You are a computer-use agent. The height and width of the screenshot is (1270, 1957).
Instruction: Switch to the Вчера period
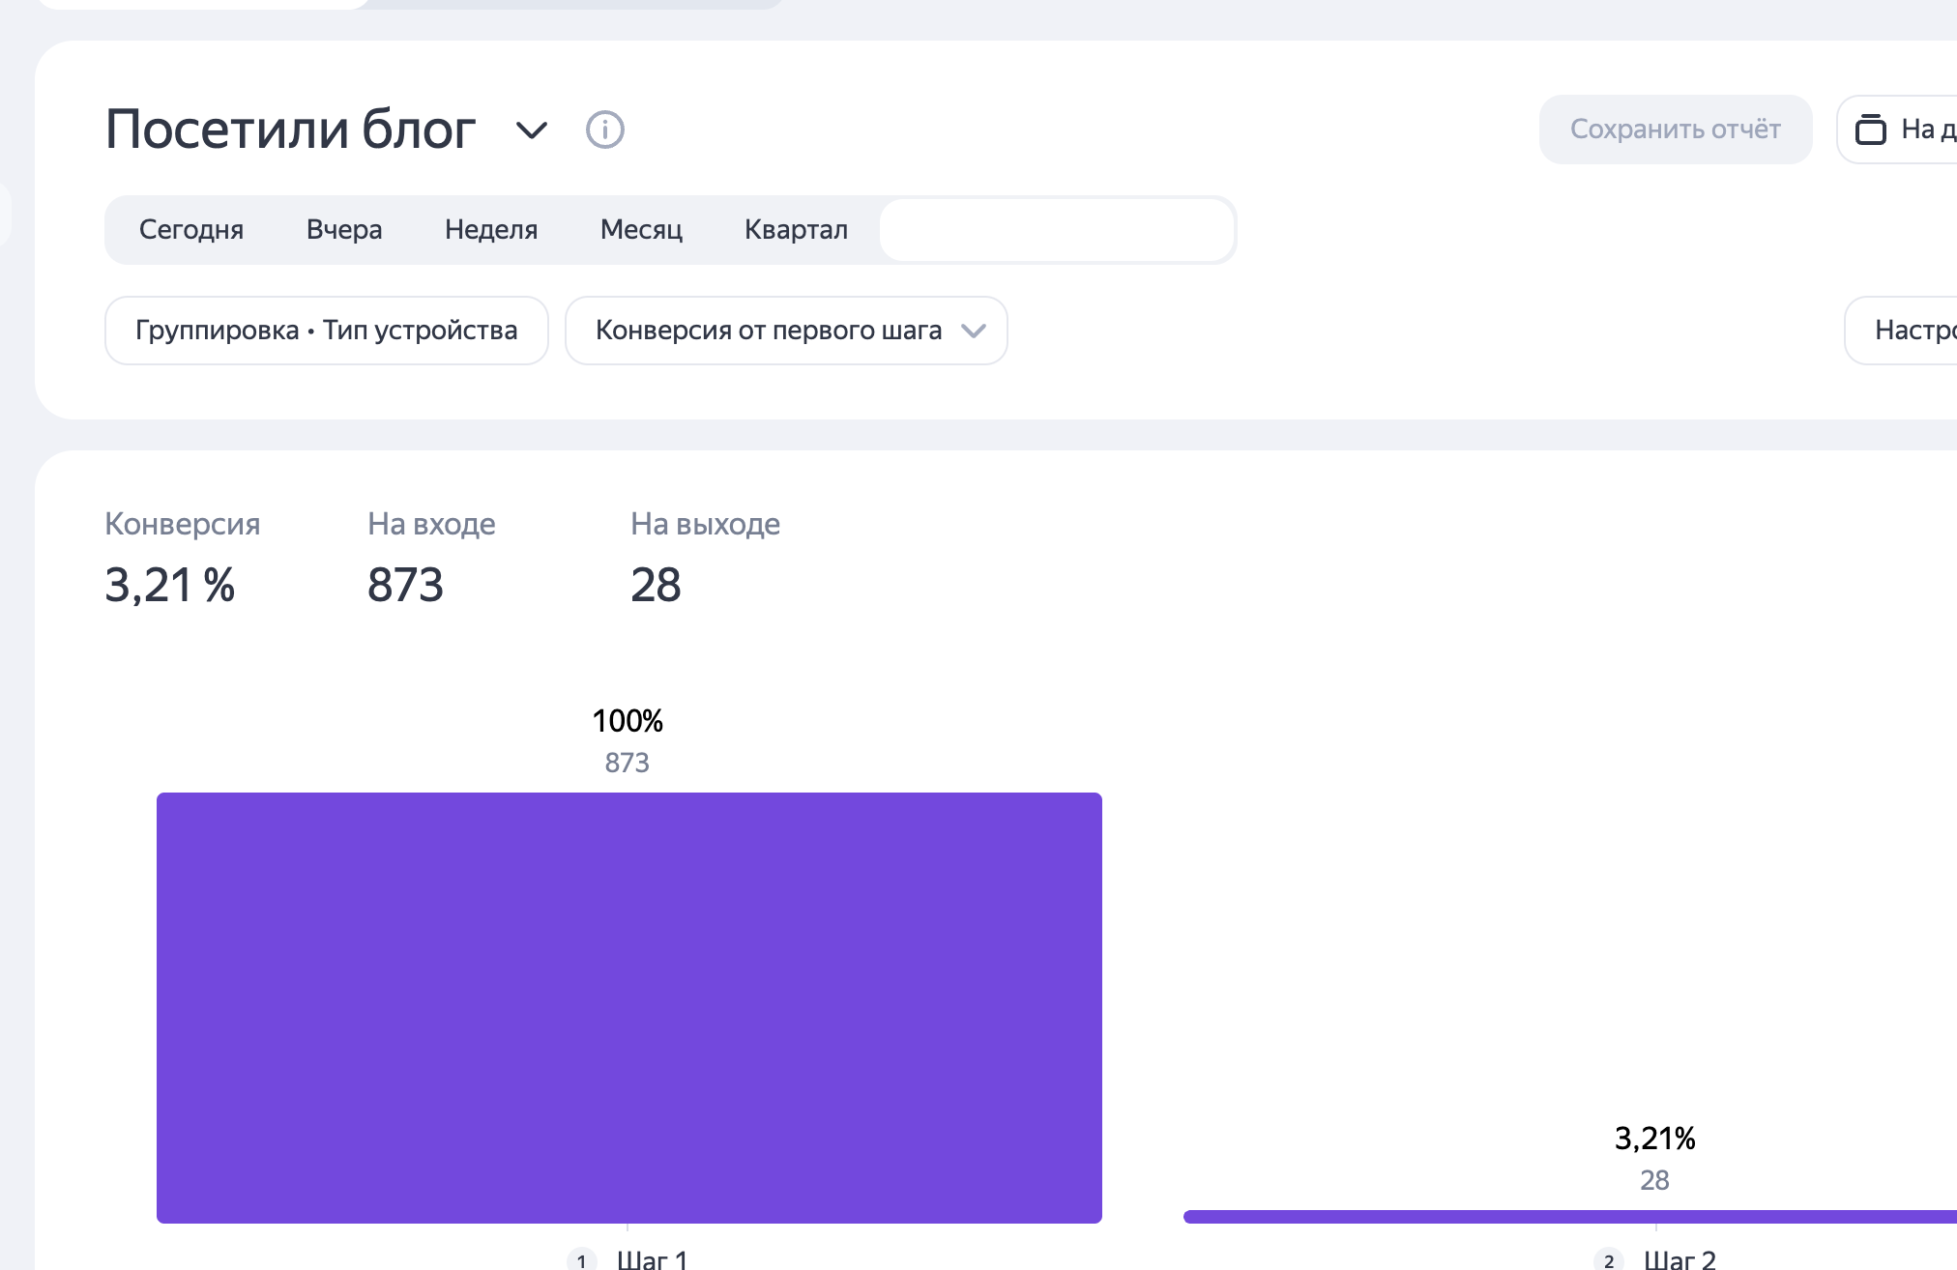coord(344,230)
